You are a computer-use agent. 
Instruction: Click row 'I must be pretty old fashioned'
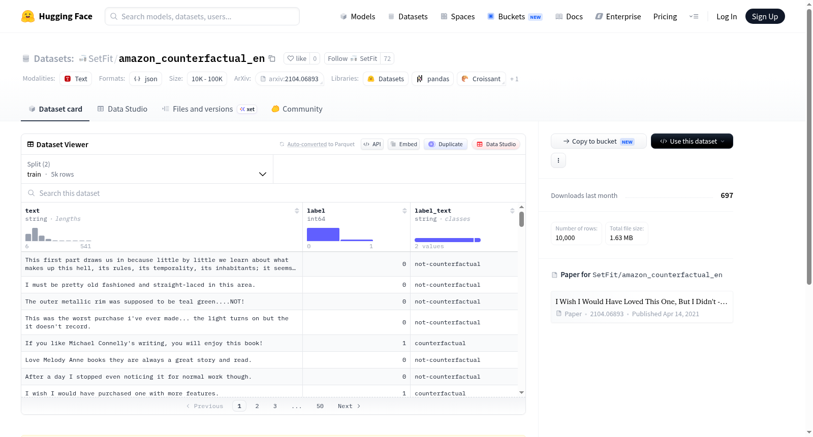click(x=269, y=285)
